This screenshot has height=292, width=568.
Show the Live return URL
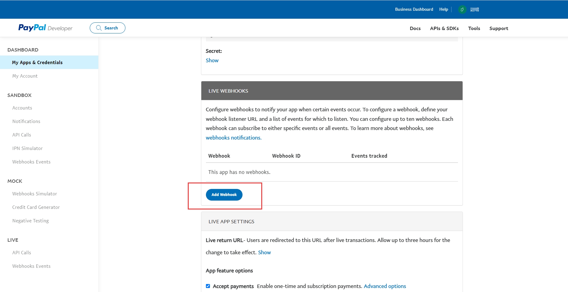264,252
